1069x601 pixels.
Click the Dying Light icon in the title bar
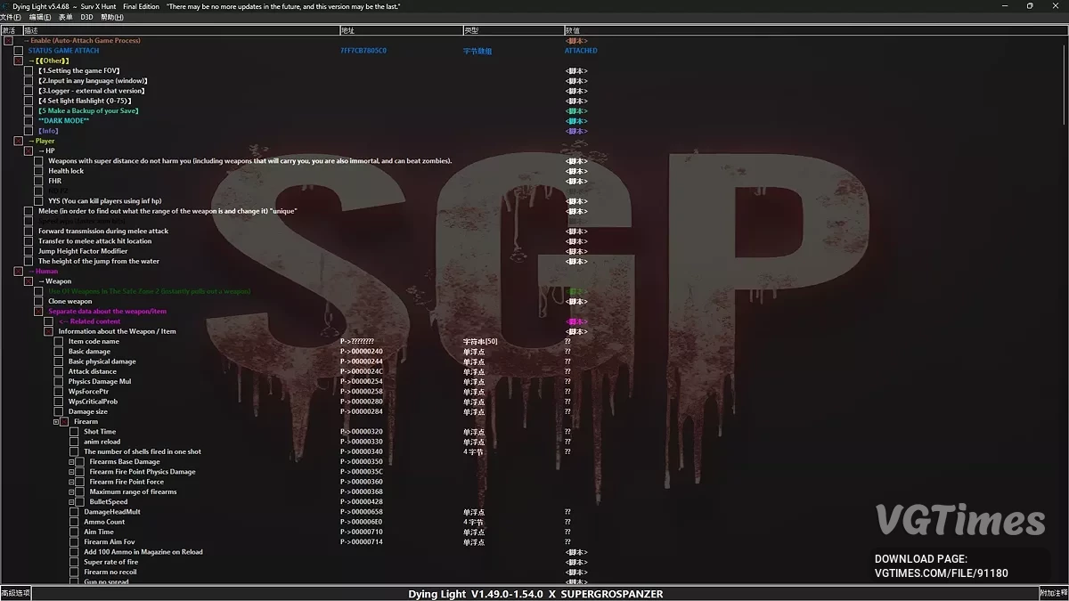coord(7,5)
